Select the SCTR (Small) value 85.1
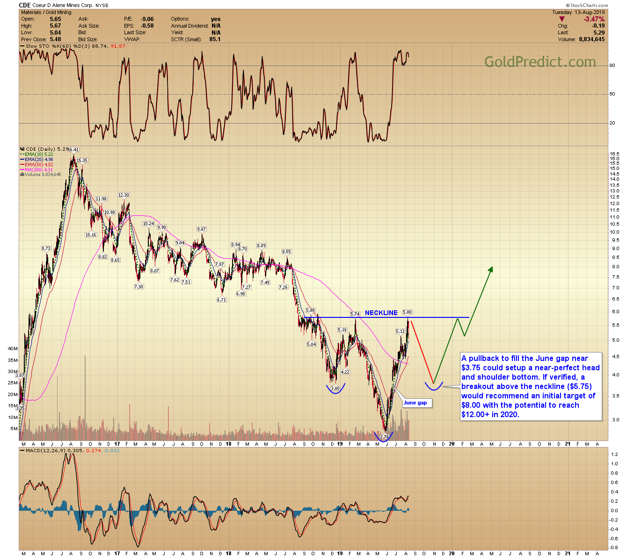This screenshot has width=627, height=558. tap(215, 39)
